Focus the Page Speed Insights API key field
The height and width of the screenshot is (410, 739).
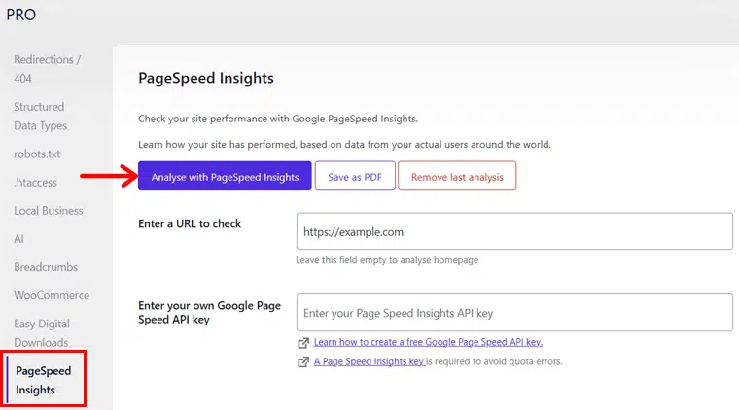click(514, 313)
